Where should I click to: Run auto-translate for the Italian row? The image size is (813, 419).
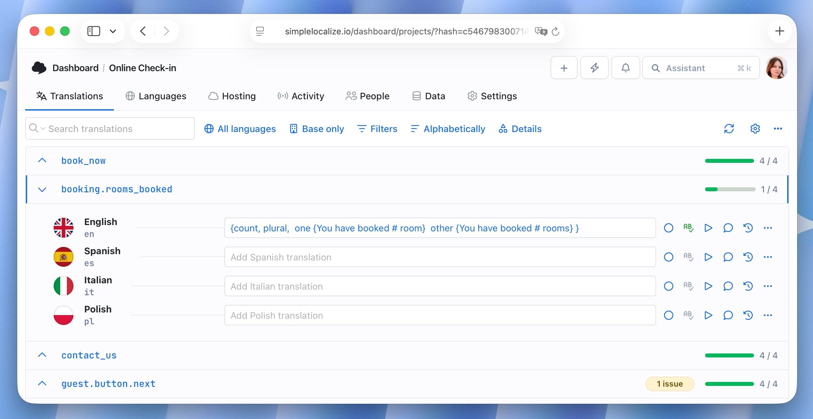[x=708, y=286]
